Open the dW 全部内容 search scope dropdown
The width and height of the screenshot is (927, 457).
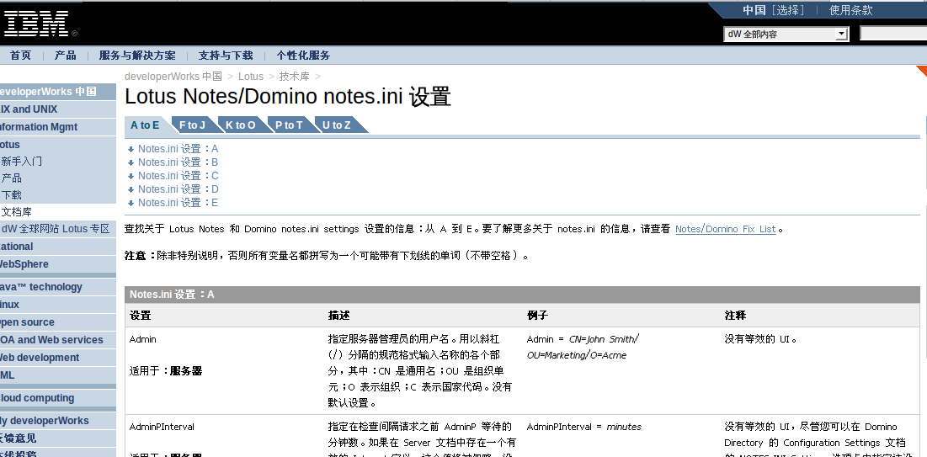click(786, 35)
